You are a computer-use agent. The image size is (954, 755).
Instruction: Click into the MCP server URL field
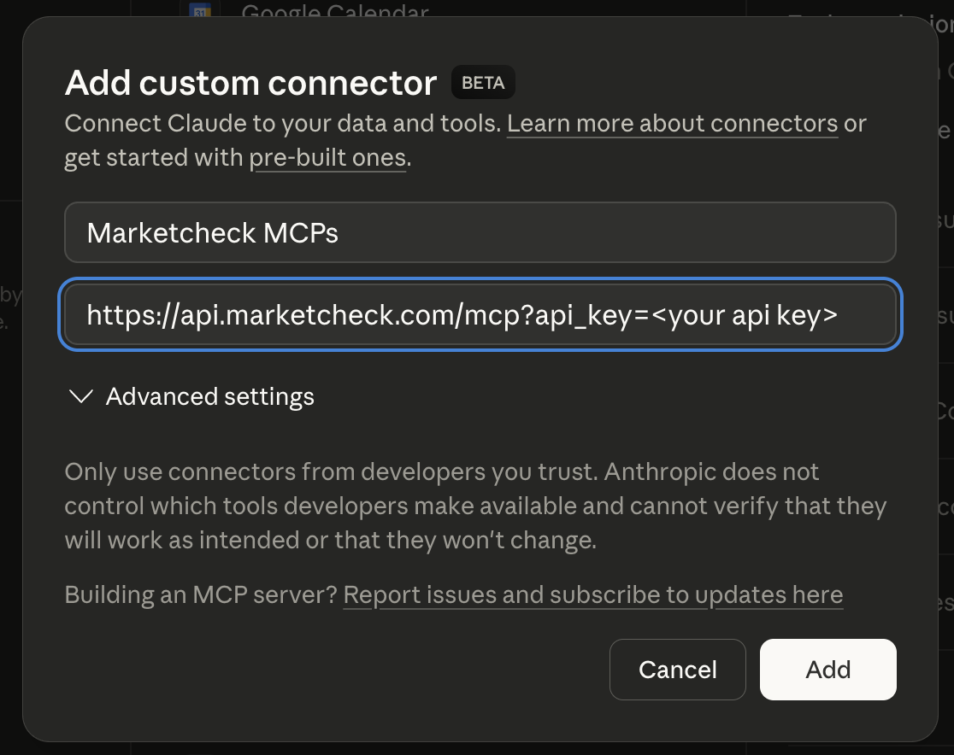[x=480, y=317]
